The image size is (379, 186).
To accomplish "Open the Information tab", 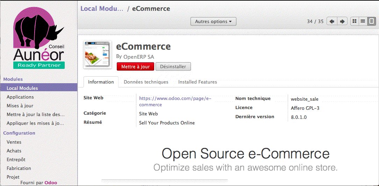I will 101,82.
